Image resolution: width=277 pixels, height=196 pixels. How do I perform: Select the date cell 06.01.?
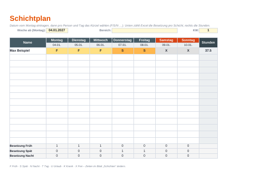coord(101,45)
